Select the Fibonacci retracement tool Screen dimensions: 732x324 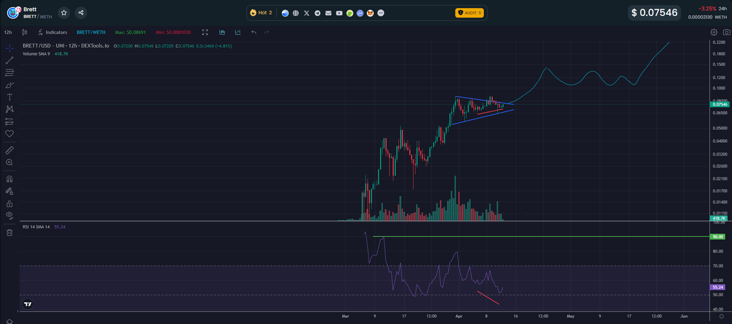coord(9,72)
